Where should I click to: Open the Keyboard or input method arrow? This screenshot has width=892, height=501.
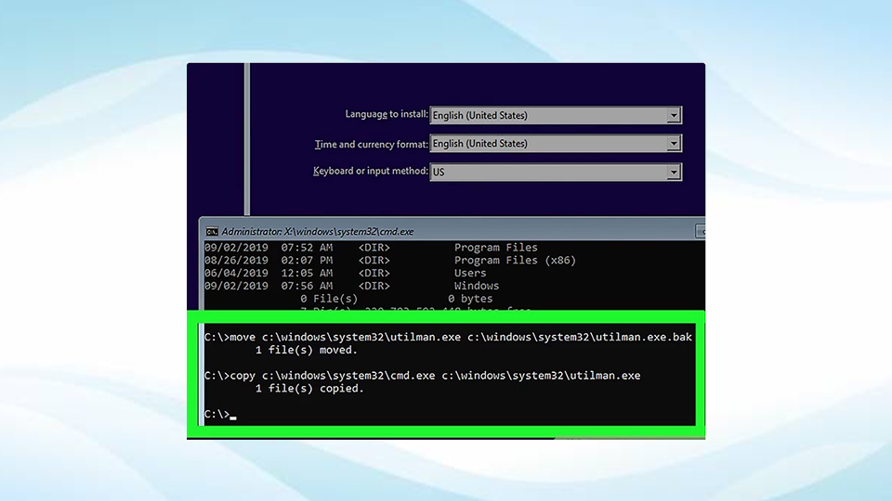tap(674, 173)
